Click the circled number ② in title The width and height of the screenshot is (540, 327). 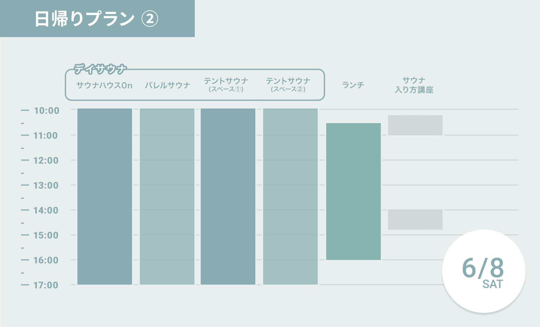(x=150, y=19)
